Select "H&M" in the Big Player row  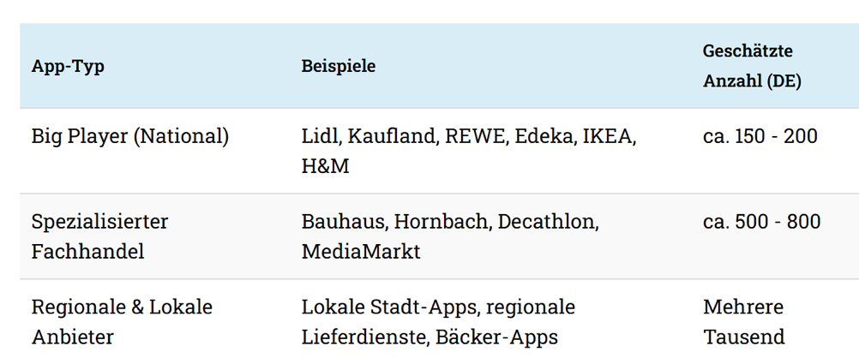325,166
